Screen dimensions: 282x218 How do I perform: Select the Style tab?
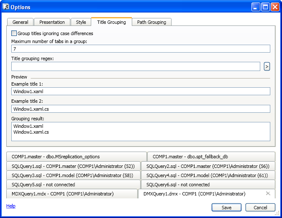click(81, 22)
